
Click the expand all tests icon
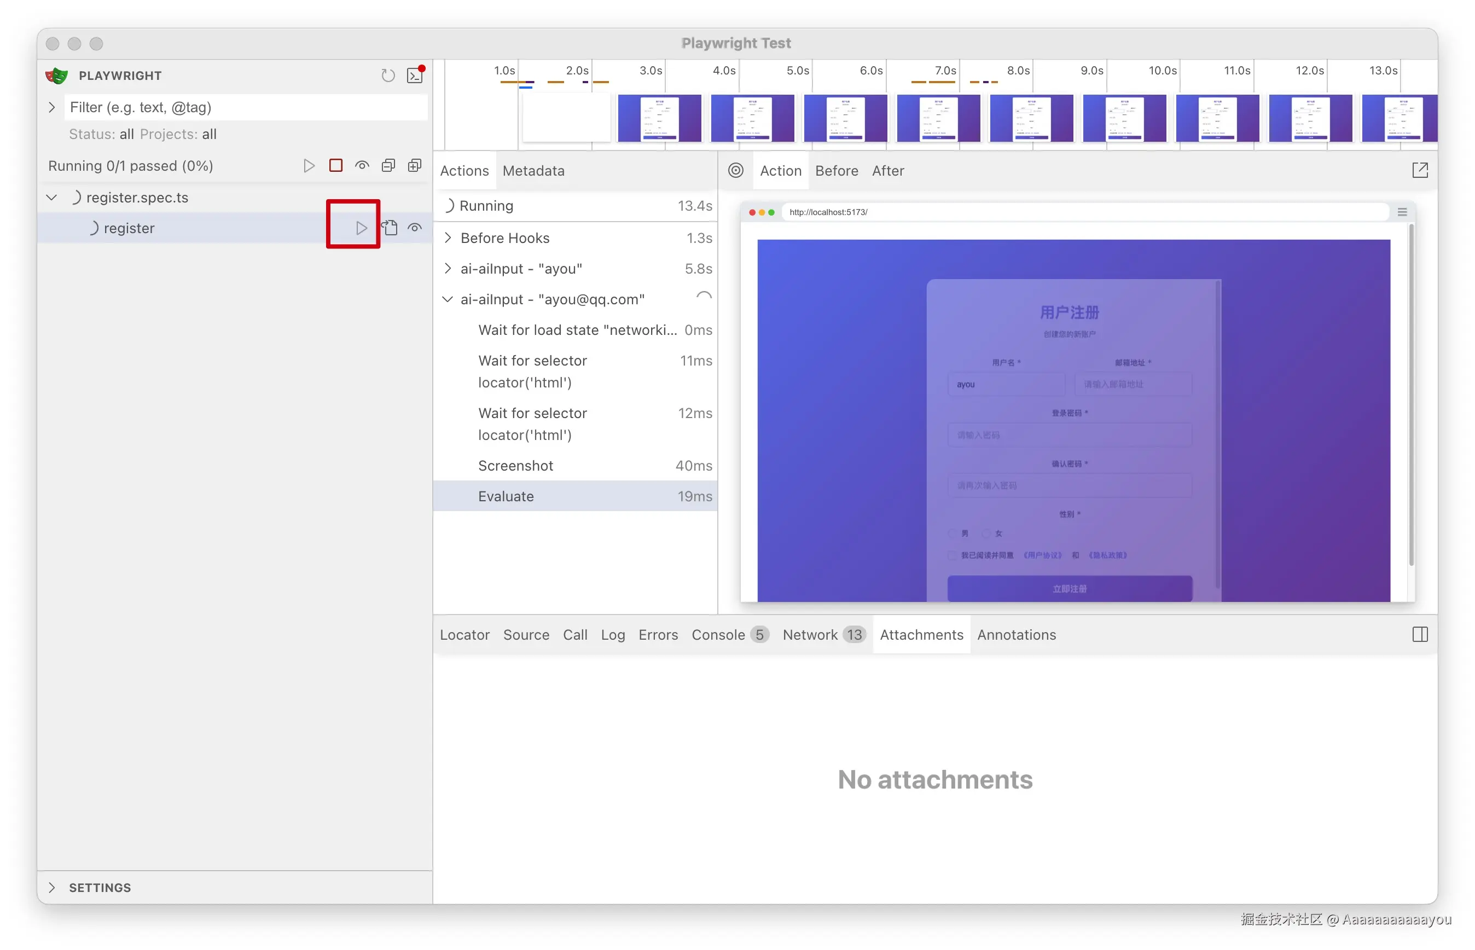pyautogui.click(x=415, y=165)
